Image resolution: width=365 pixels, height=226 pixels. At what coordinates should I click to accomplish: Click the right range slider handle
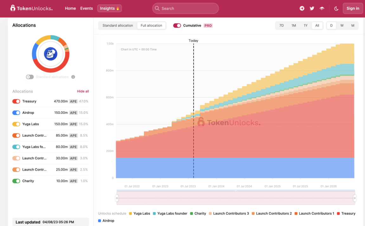click(355, 198)
